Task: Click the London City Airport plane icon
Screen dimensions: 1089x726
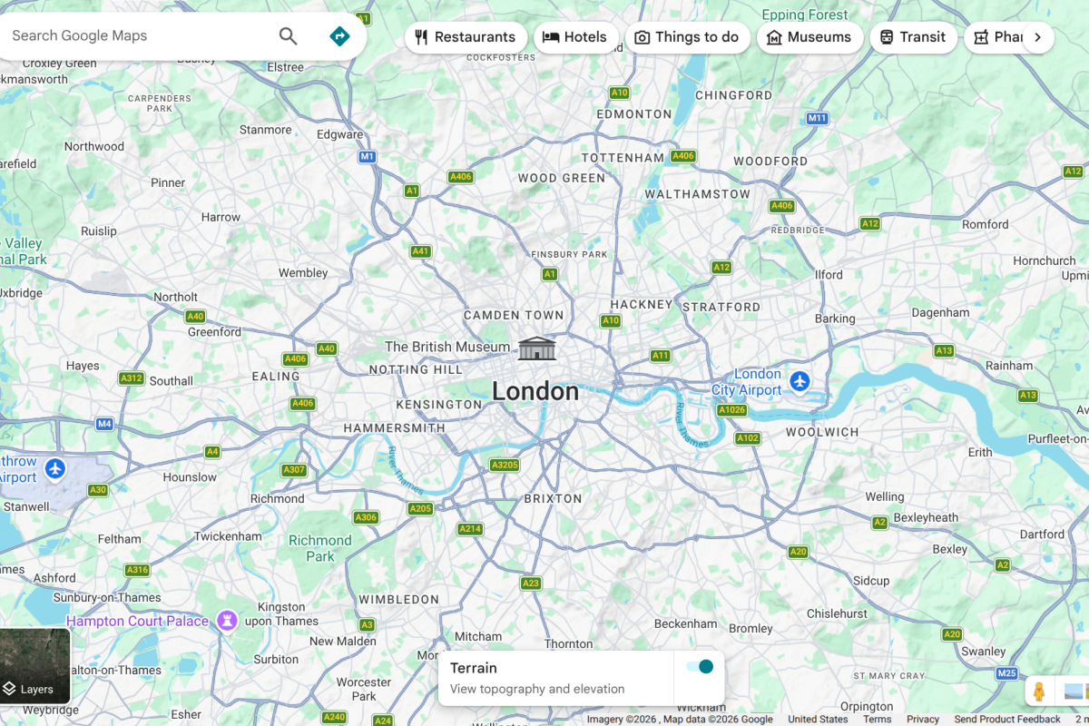Action: coord(800,381)
